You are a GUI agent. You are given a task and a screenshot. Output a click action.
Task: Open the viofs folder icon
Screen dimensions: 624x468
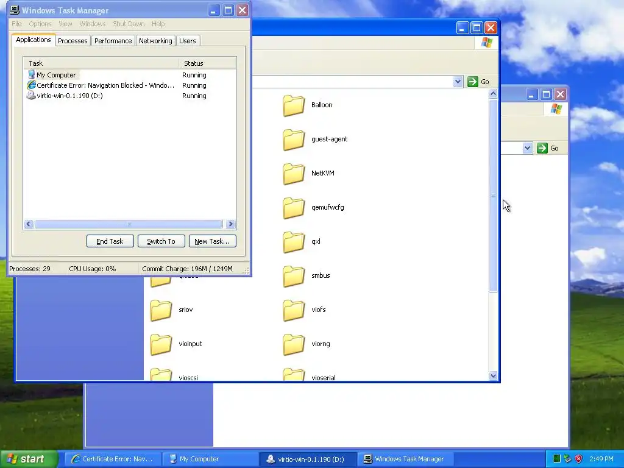(294, 310)
